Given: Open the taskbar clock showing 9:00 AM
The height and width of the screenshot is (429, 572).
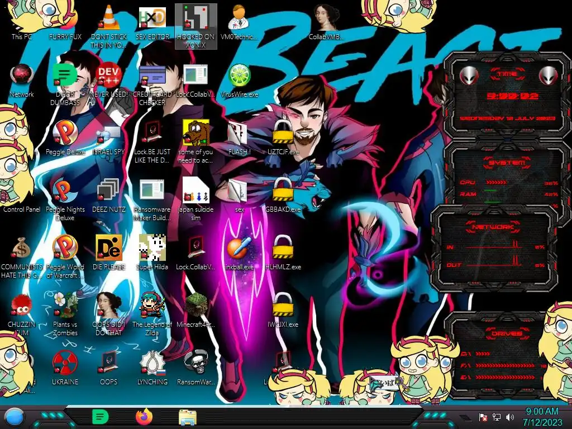Looking at the screenshot, I should pos(542,417).
